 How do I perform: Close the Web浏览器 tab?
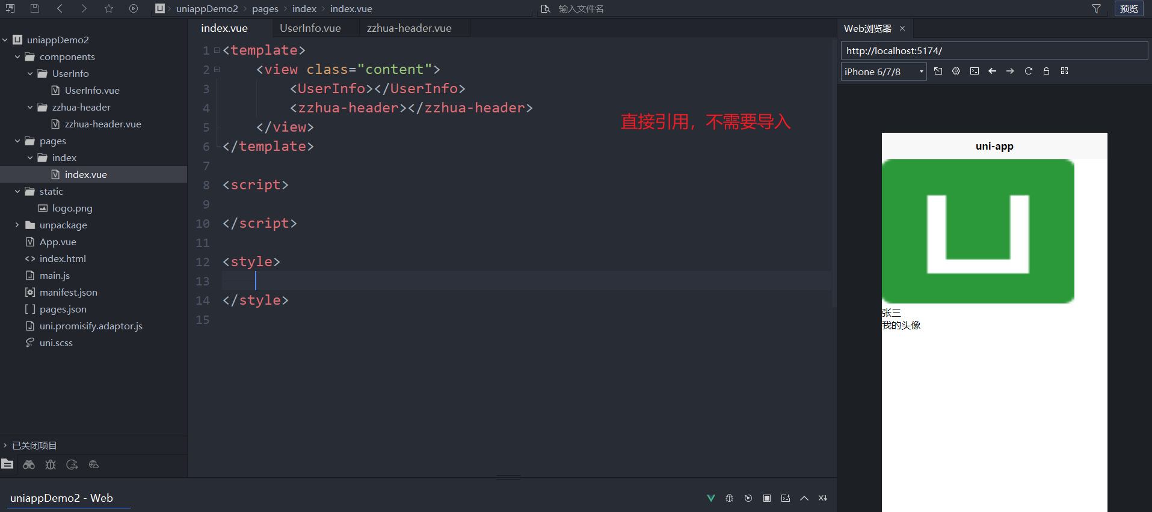click(x=902, y=28)
